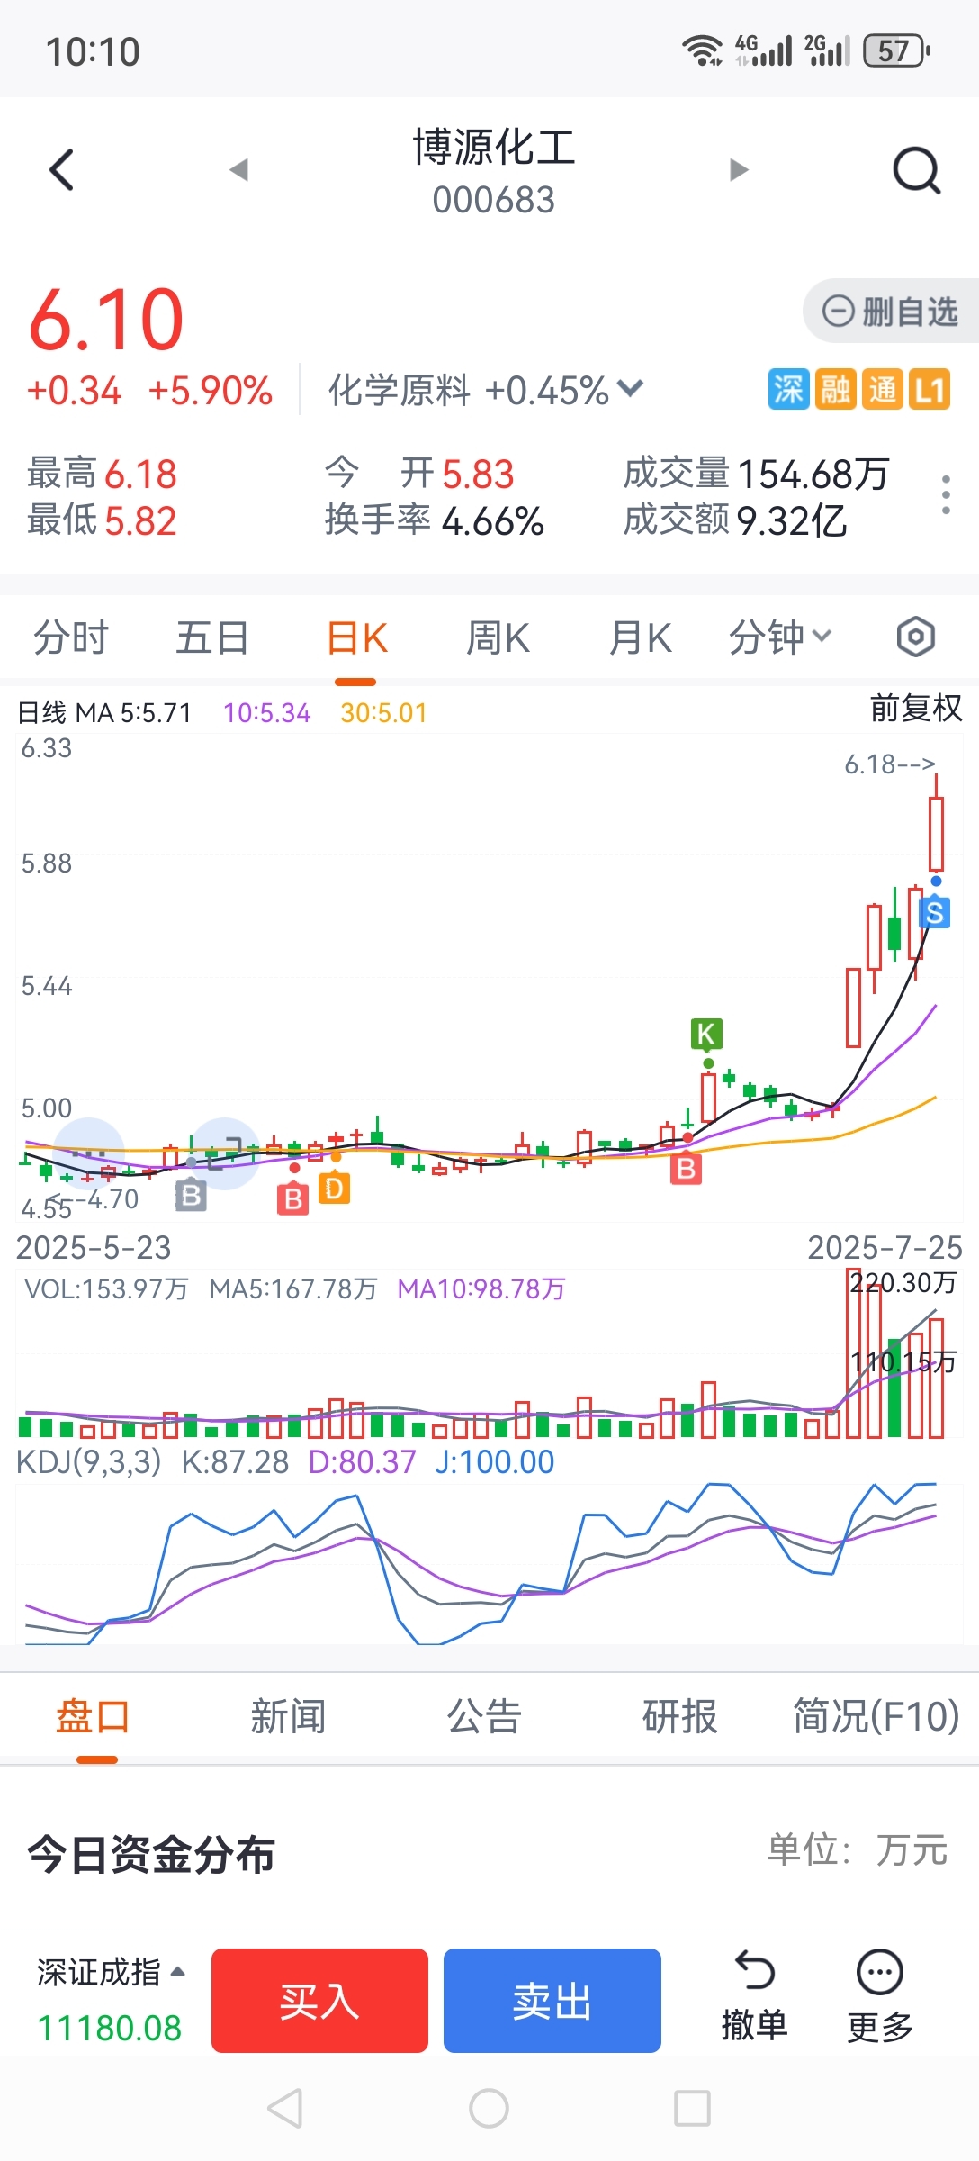Viewport: 979px width, 2161px height.
Task: Tap the gray B marker on chart
Action: [190, 1196]
